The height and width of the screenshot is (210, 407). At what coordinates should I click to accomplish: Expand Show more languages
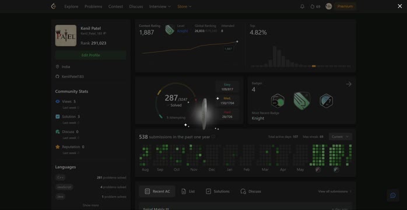pos(90,205)
